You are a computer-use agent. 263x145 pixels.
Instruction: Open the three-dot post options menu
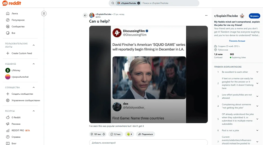206,15
